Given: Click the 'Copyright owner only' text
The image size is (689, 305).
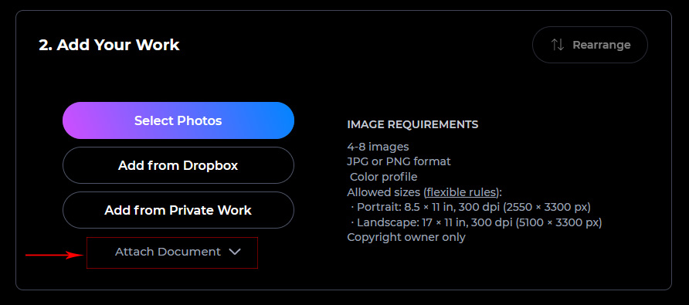Looking at the screenshot, I should coord(406,237).
